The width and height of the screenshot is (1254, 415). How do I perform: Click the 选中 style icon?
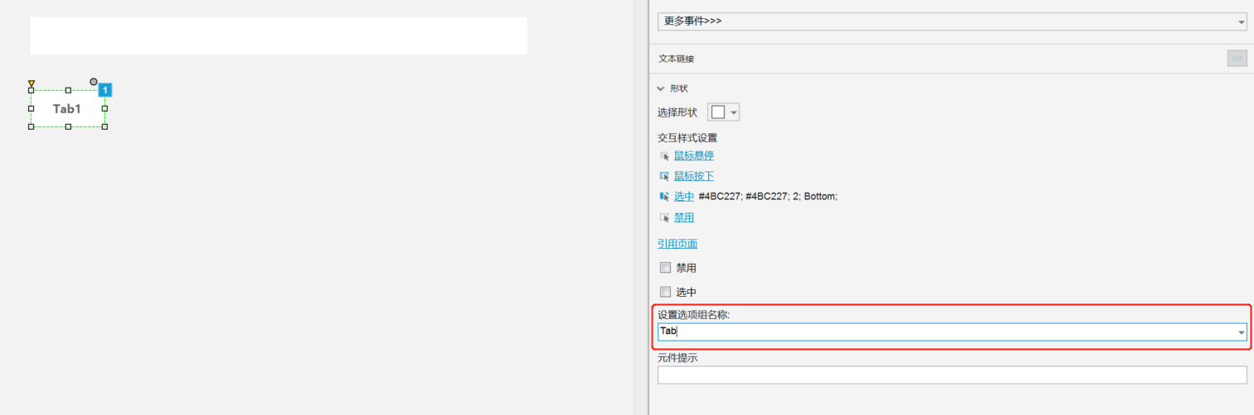(x=664, y=197)
